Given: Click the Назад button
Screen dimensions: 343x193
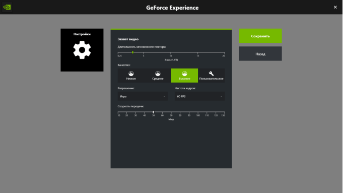Looking at the screenshot, I should (x=260, y=54).
